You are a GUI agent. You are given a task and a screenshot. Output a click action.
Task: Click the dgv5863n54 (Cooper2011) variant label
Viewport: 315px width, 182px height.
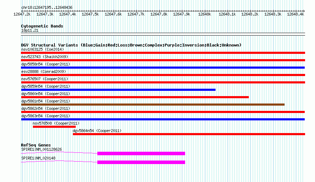[46, 116]
